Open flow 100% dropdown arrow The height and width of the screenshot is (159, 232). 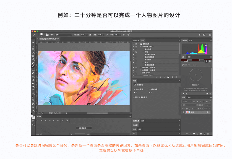(103, 35)
